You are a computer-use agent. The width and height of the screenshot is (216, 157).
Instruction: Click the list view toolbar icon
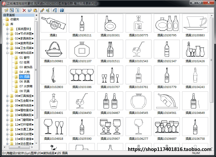[17, 10]
